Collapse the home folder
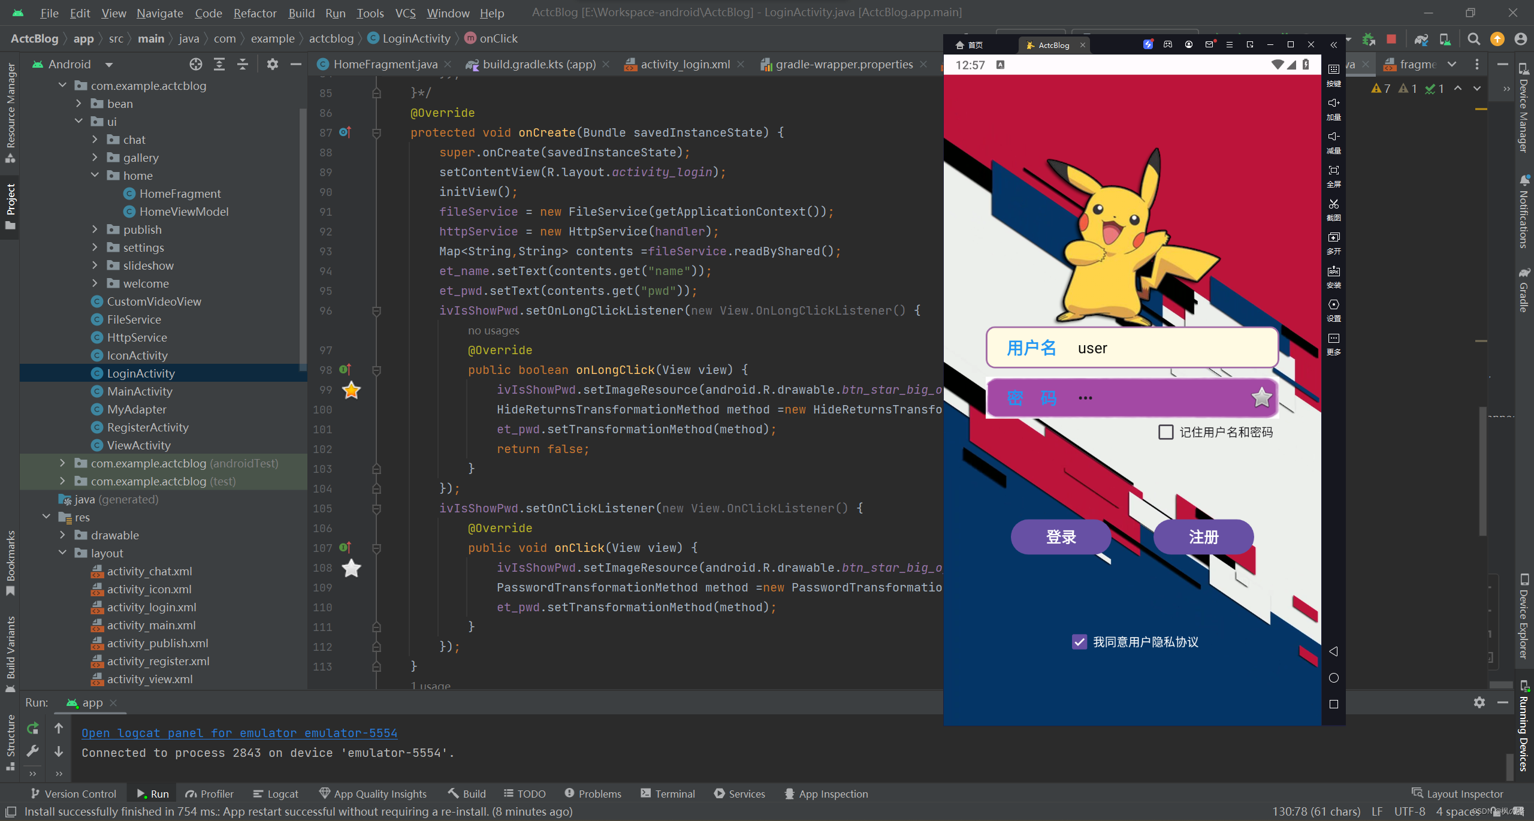The width and height of the screenshot is (1534, 821). [x=95, y=176]
